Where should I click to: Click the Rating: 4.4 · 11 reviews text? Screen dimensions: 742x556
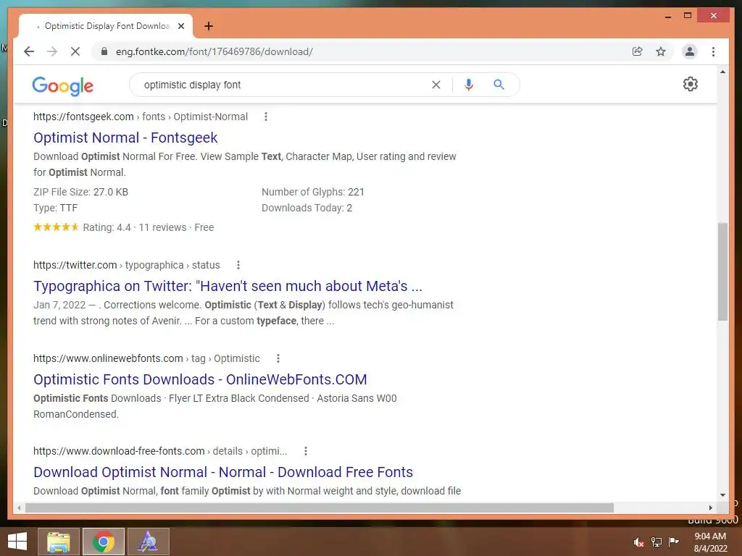135,227
